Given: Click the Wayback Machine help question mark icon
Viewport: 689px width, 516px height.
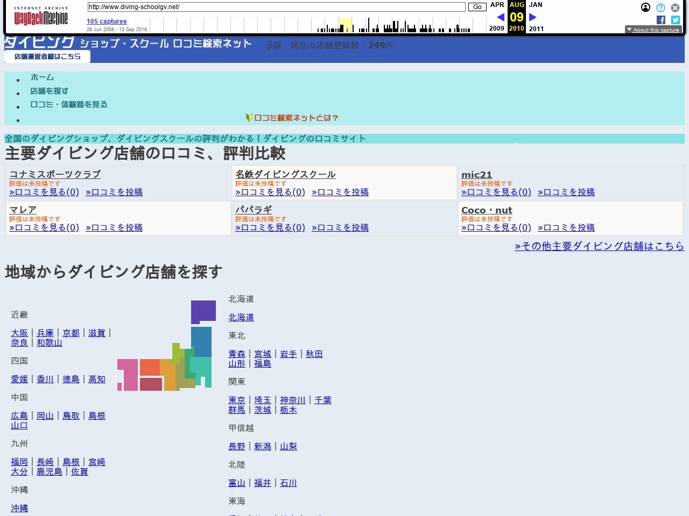Looking at the screenshot, I should [660, 8].
